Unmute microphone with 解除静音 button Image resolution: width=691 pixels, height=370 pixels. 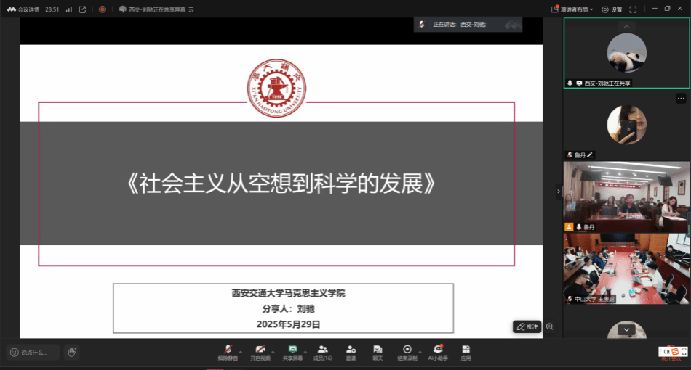pos(228,352)
